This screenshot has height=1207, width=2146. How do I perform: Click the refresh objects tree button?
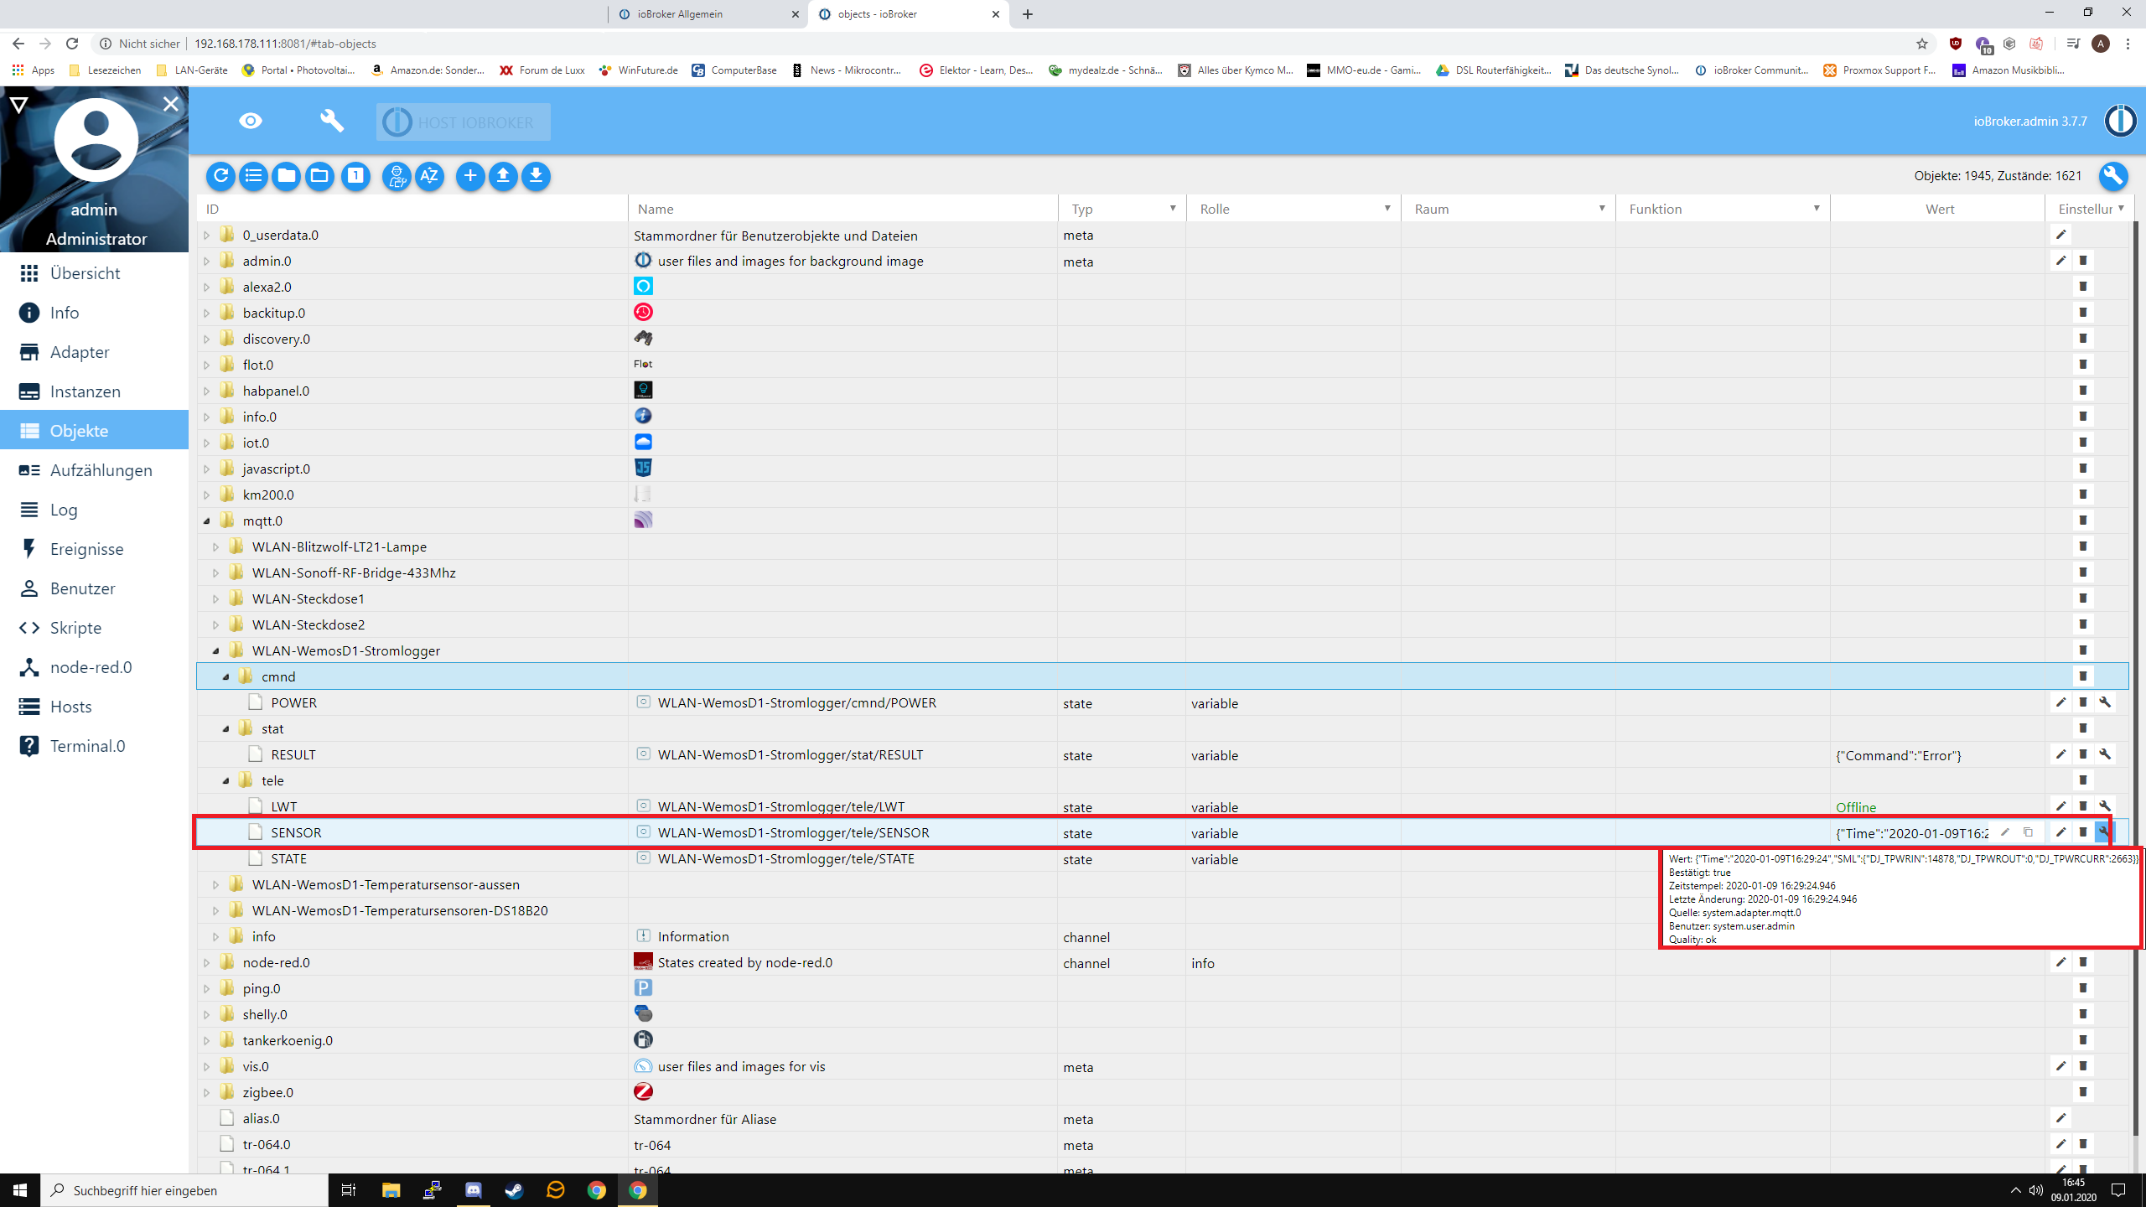(220, 176)
